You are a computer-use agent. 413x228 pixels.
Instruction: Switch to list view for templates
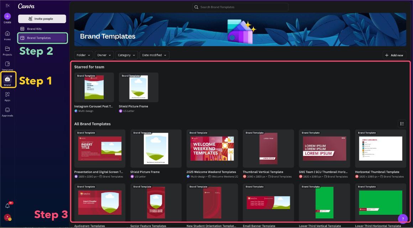pyautogui.click(x=402, y=123)
